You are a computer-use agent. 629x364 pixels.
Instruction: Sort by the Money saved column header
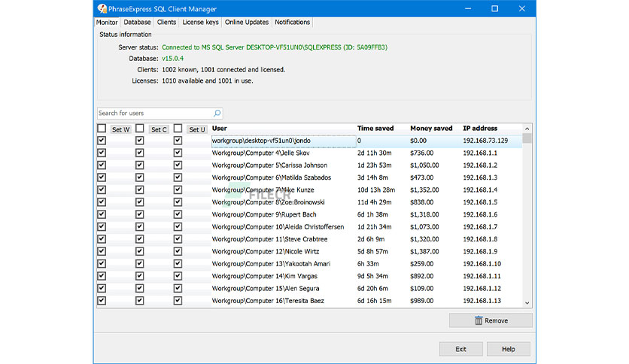click(431, 129)
